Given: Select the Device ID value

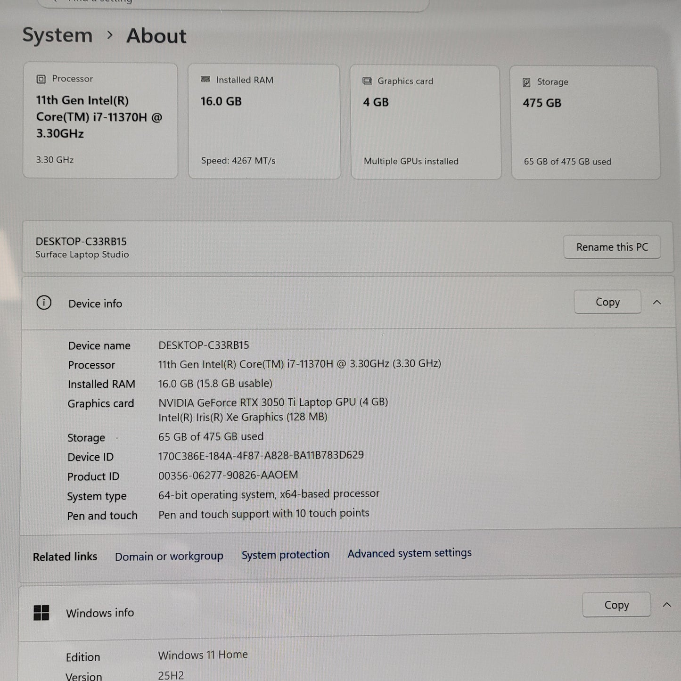Looking at the screenshot, I should tap(261, 455).
